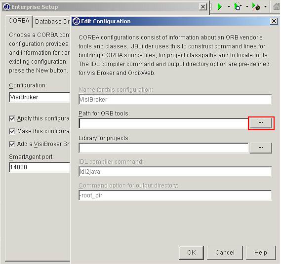Click the Library for projects input field
The image size is (281, 264).
point(164,148)
